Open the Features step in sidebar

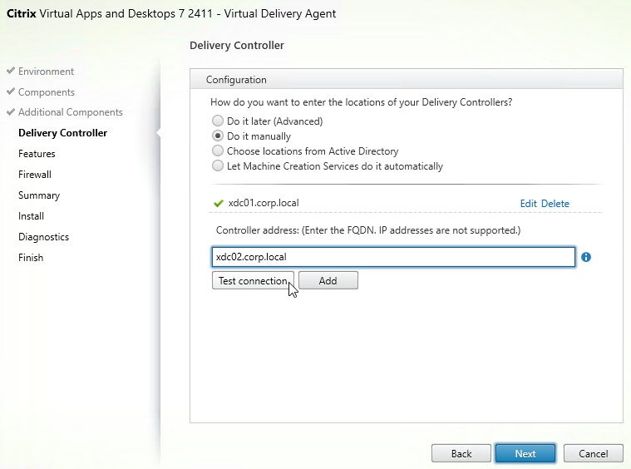[37, 154]
